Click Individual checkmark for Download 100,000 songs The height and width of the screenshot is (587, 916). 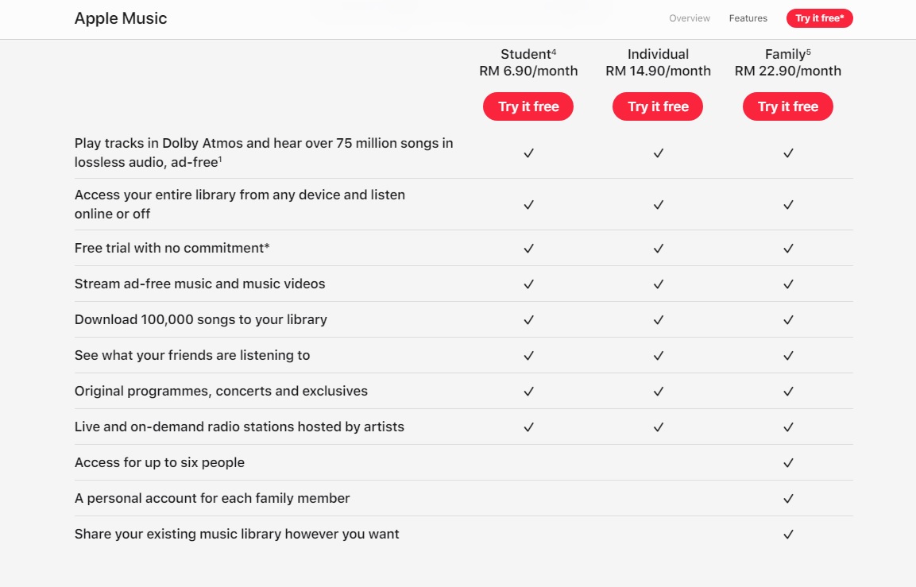tap(659, 319)
